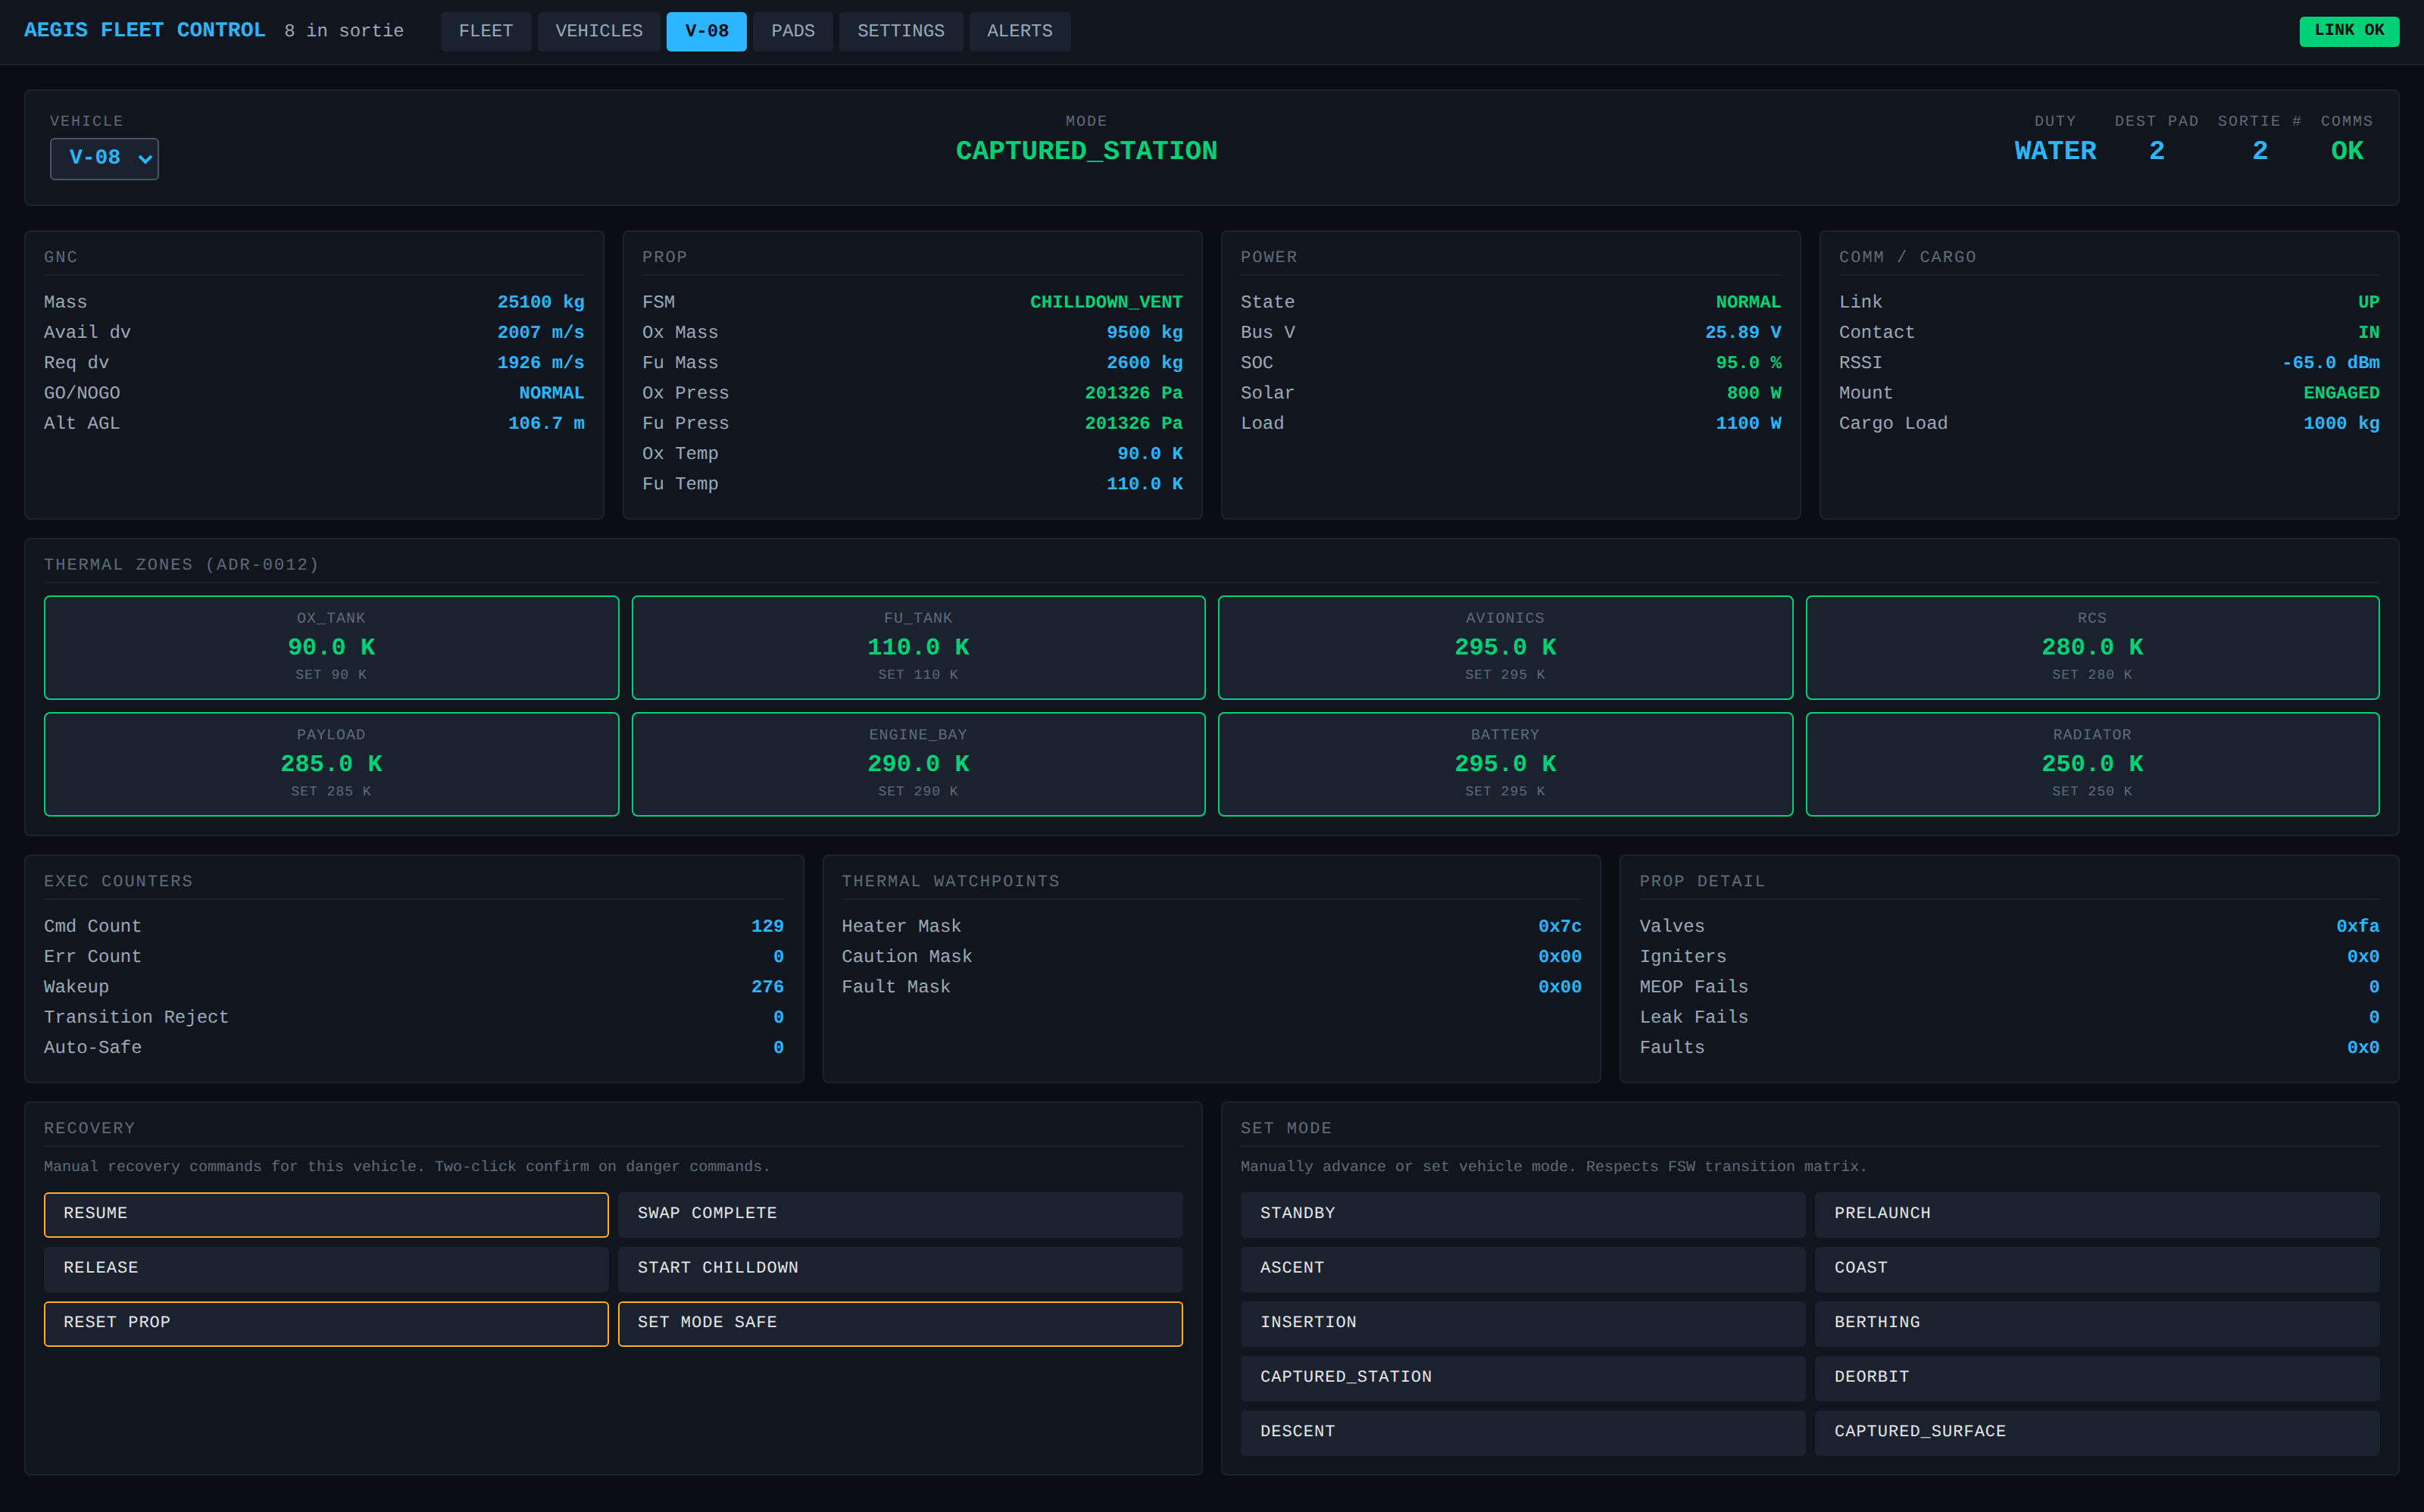Click the WATER duty value

[2055, 152]
